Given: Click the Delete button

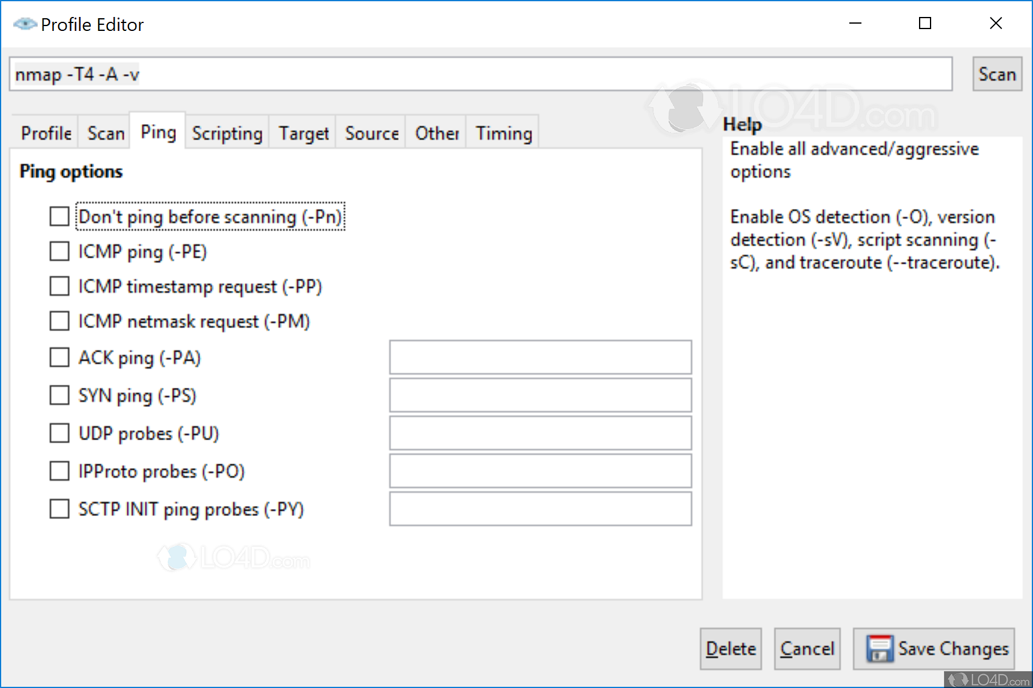Looking at the screenshot, I should tap(730, 648).
